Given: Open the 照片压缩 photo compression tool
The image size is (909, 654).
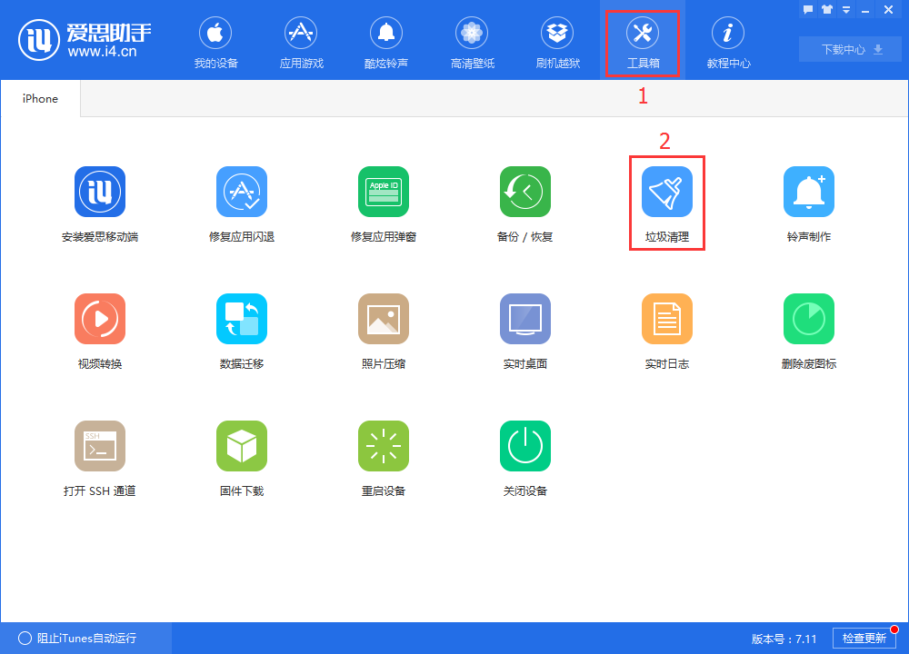Looking at the screenshot, I should point(384,329).
